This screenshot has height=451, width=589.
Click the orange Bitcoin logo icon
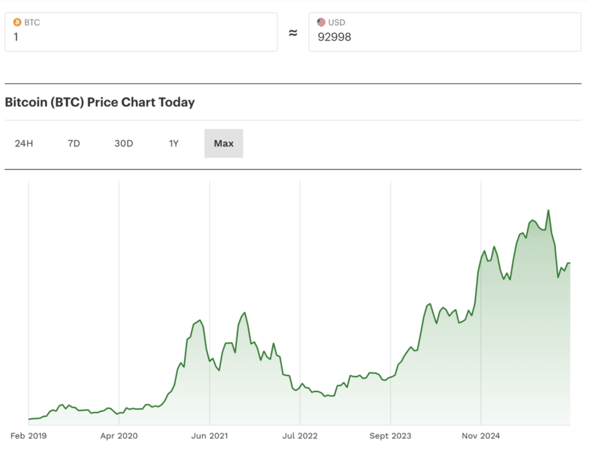(17, 22)
